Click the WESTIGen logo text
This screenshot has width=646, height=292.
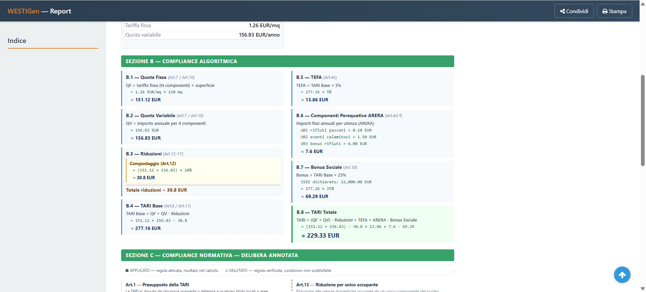[x=24, y=11]
